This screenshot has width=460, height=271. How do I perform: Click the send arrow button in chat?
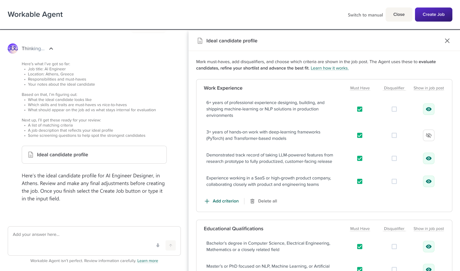171,245
